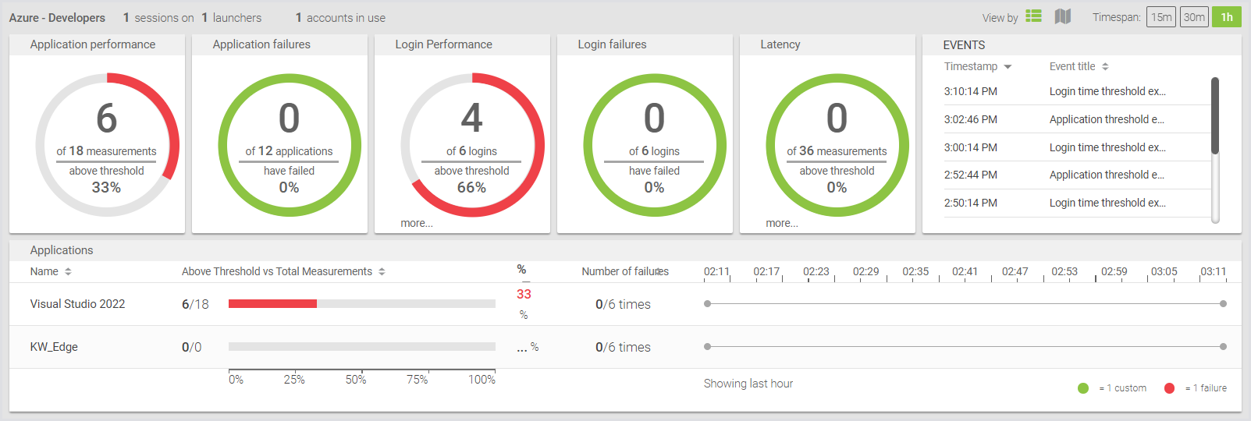Sort events by Timestamp arrow
Viewport: 1251px width, 421px height.
click(1008, 67)
